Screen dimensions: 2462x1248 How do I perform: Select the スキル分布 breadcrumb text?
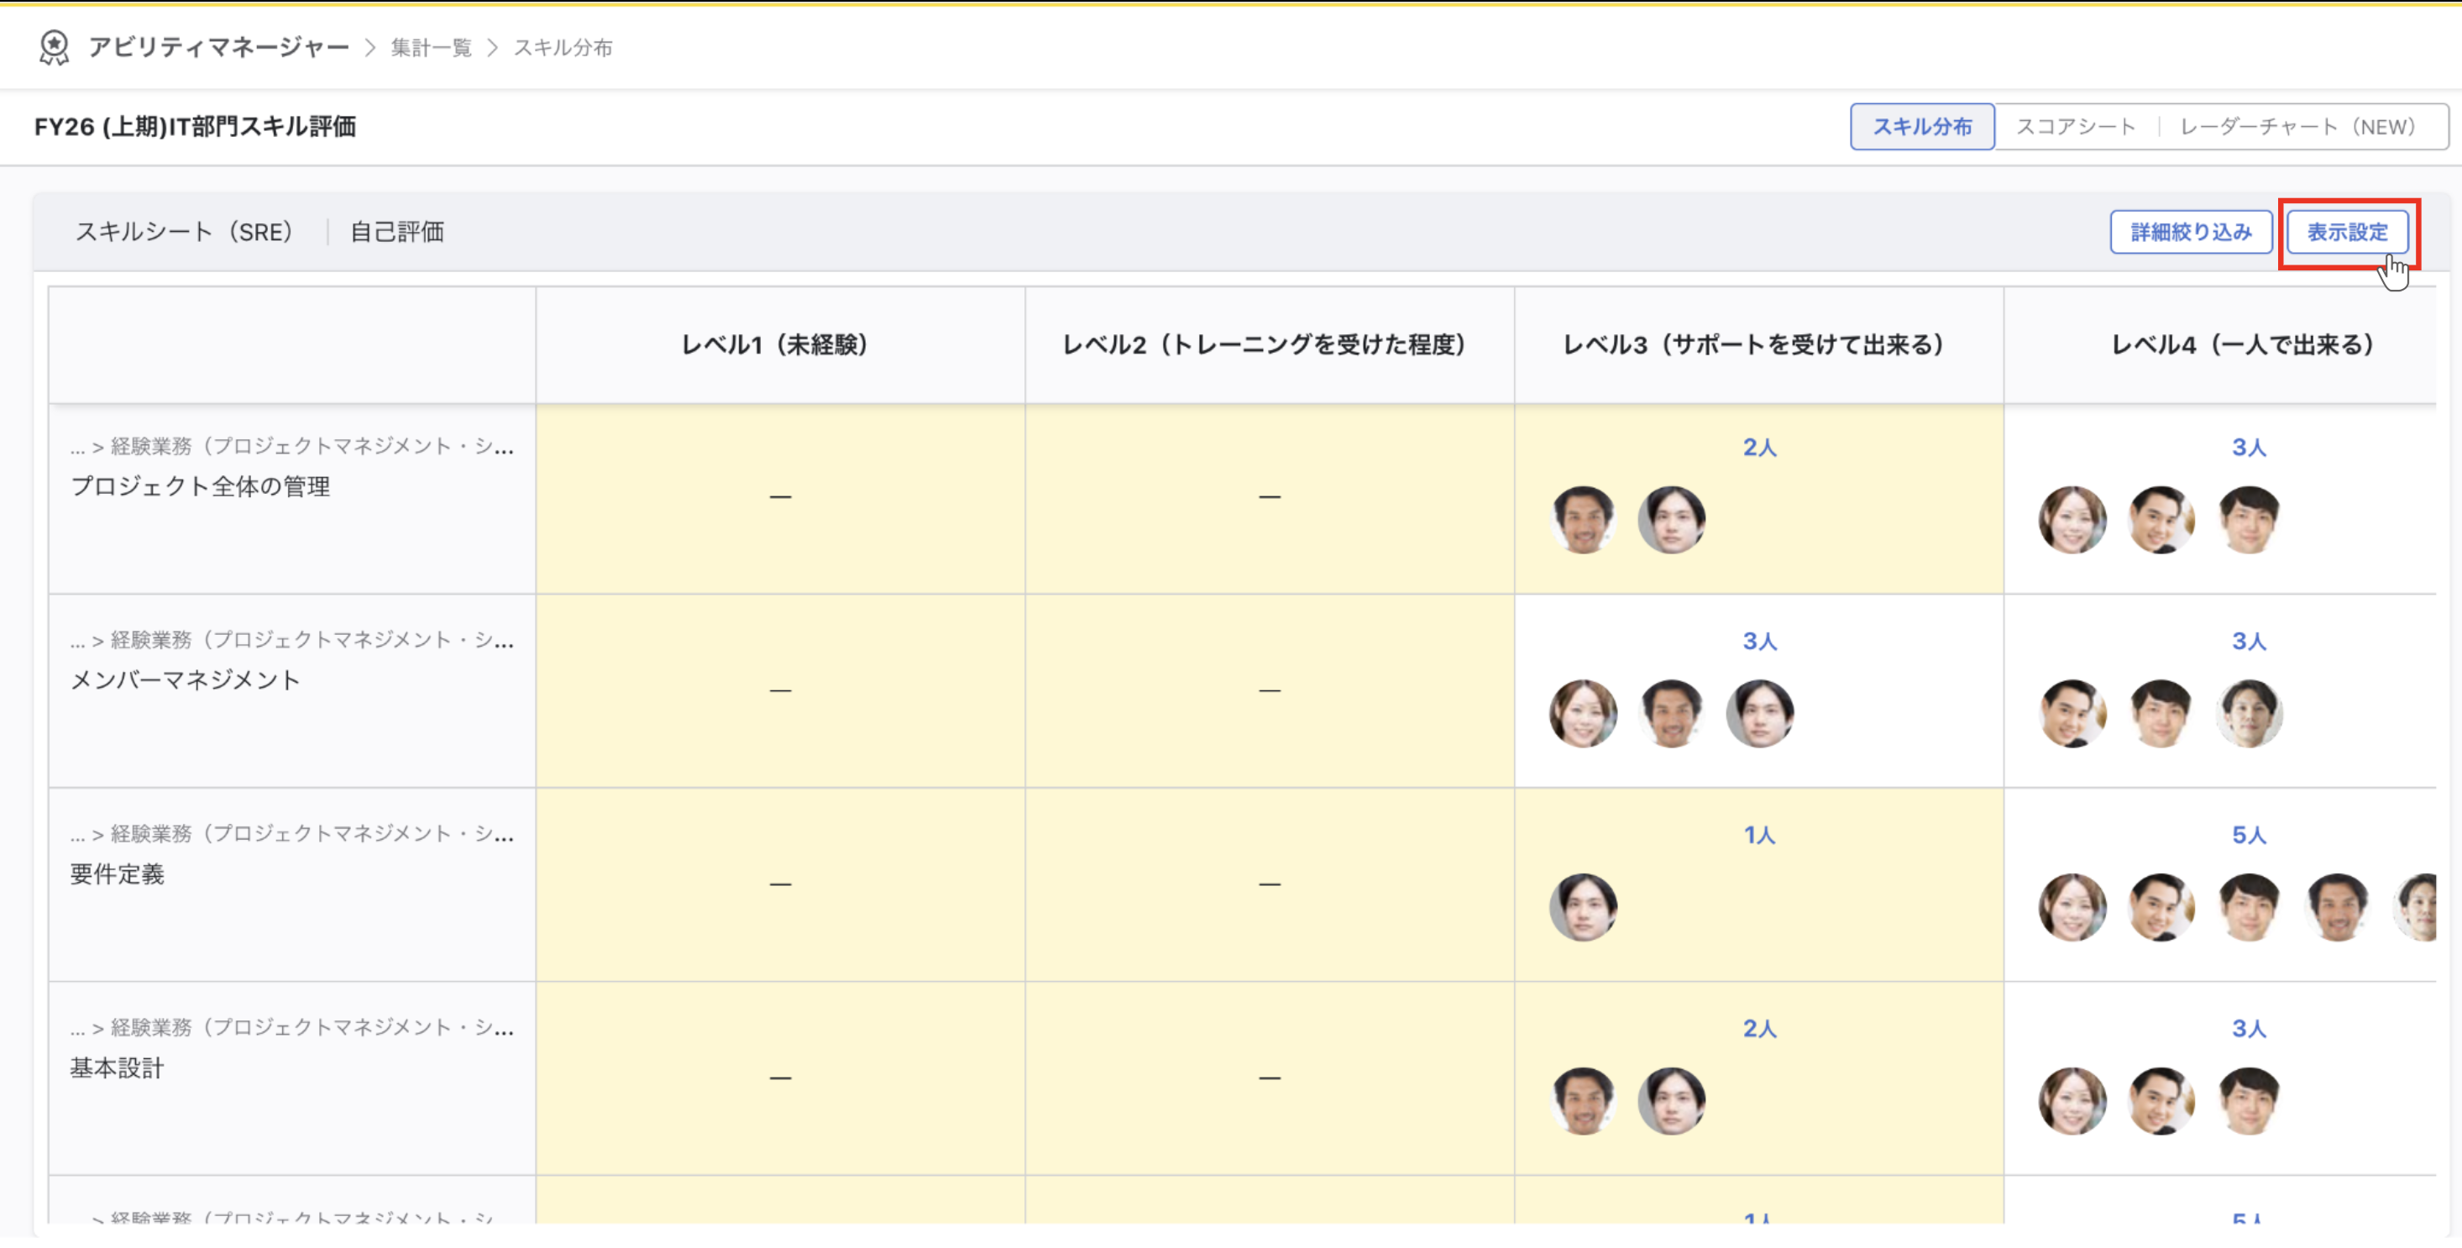click(563, 48)
